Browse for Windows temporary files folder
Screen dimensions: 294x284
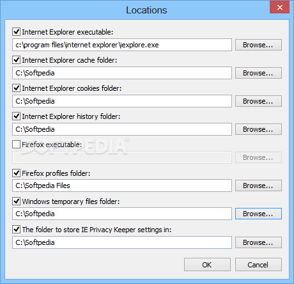(258, 214)
